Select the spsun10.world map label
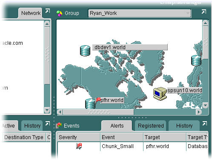The width and height of the screenshot is (212, 160). pos(185,90)
